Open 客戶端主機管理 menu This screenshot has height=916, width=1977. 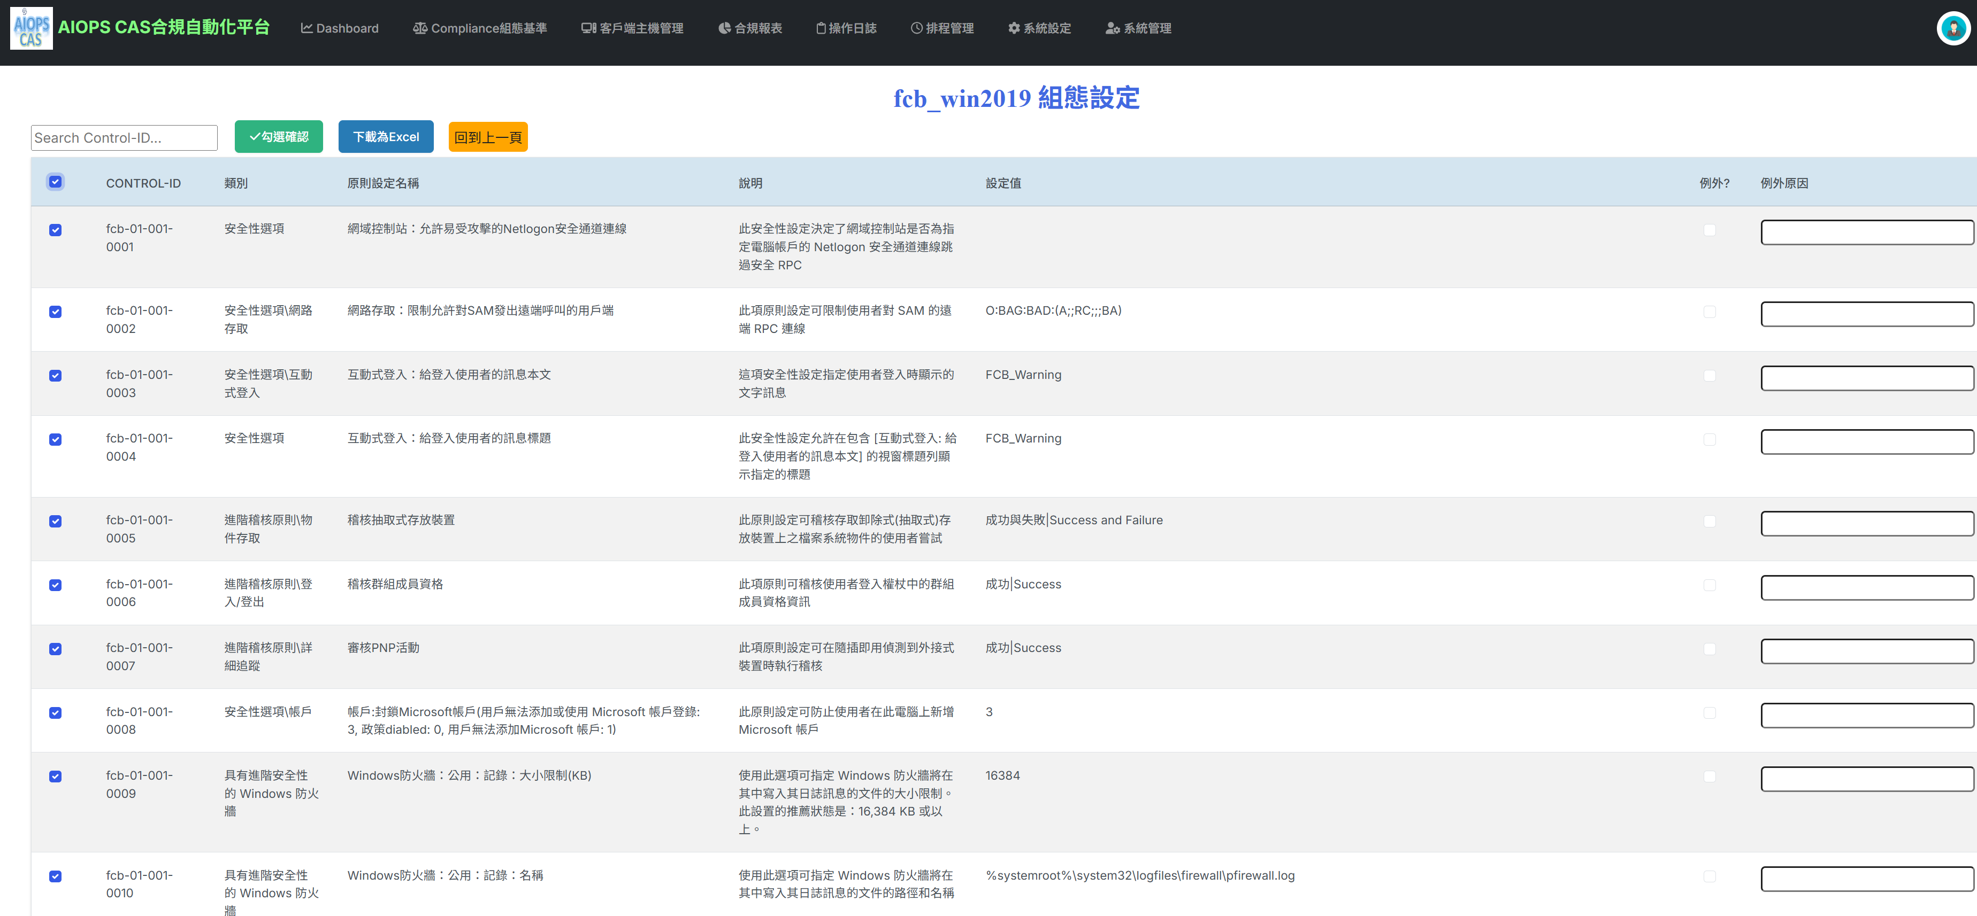coord(632,28)
